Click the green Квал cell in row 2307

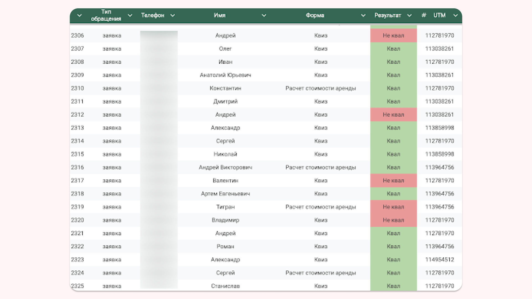[393, 49]
